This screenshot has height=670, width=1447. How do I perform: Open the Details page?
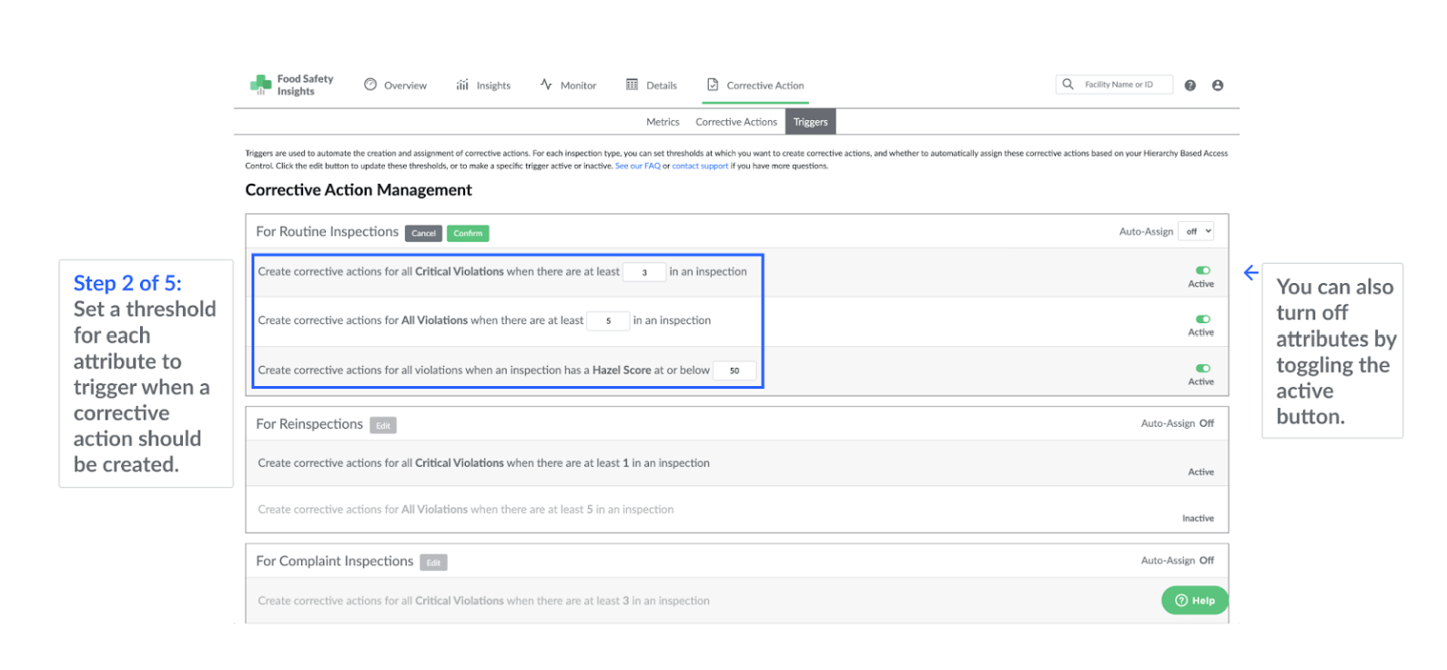[x=652, y=86]
